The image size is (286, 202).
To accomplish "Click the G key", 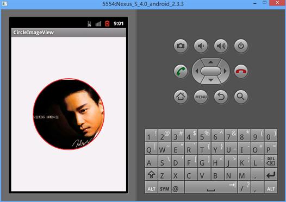I will click(204, 161).
